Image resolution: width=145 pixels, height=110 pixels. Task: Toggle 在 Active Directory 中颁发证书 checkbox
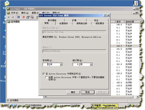(x=43, y=74)
